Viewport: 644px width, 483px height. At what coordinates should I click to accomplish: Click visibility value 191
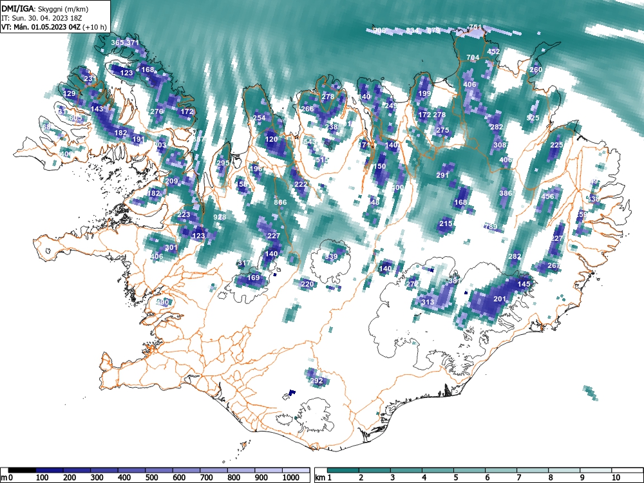[x=138, y=139]
